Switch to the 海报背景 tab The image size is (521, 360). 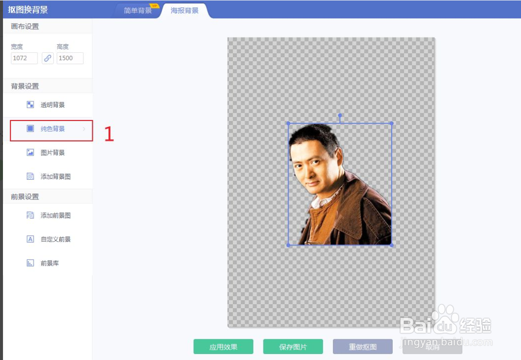pos(185,11)
